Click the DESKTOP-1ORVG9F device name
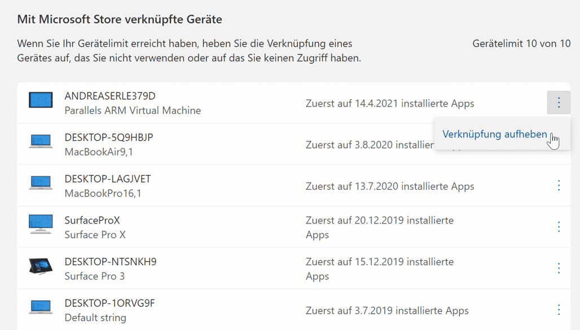Viewport: 580px width, 330px height. [x=109, y=304]
